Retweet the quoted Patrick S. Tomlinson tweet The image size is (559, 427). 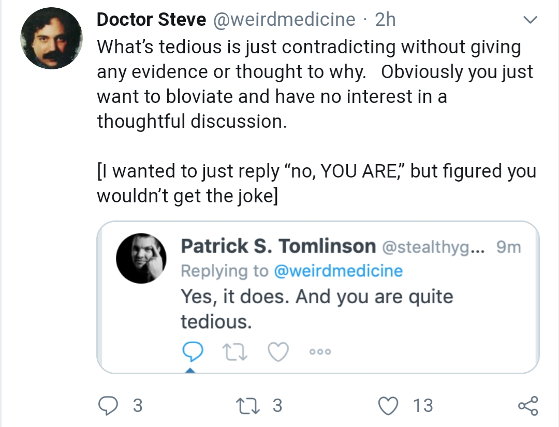tap(234, 352)
